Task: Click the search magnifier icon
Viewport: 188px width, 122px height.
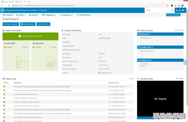Action: (x=172, y=10)
